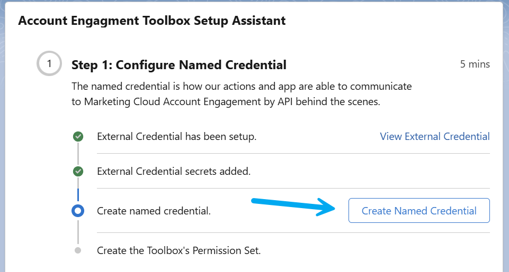Image resolution: width=509 pixels, height=272 pixels.
Task: Select the External Credential has been setup step
Action: point(176,136)
